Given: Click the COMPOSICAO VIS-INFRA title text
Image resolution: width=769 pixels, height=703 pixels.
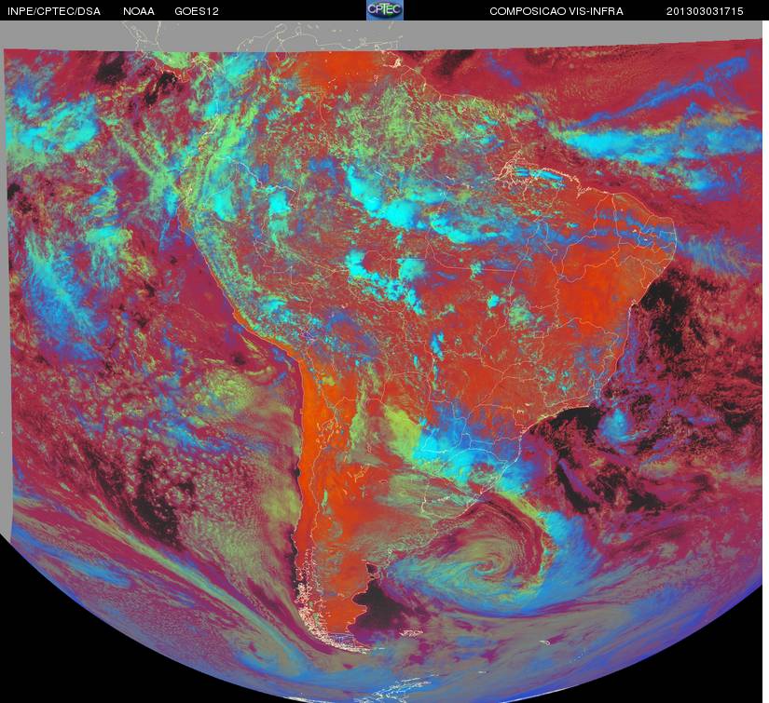Looking at the screenshot, I should pos(556,11).
